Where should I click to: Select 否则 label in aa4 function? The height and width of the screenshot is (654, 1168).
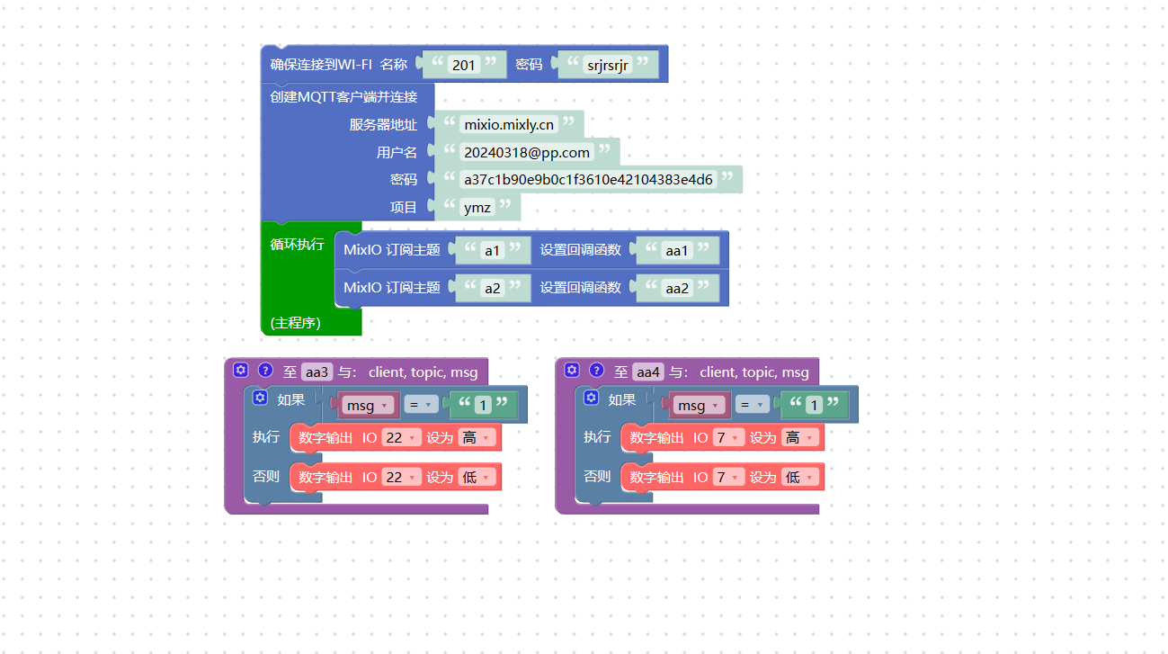[597, 476]
